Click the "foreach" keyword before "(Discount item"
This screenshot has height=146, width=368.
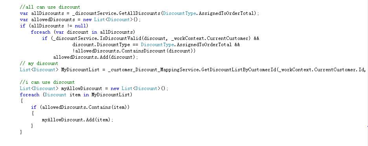point(29,95)
